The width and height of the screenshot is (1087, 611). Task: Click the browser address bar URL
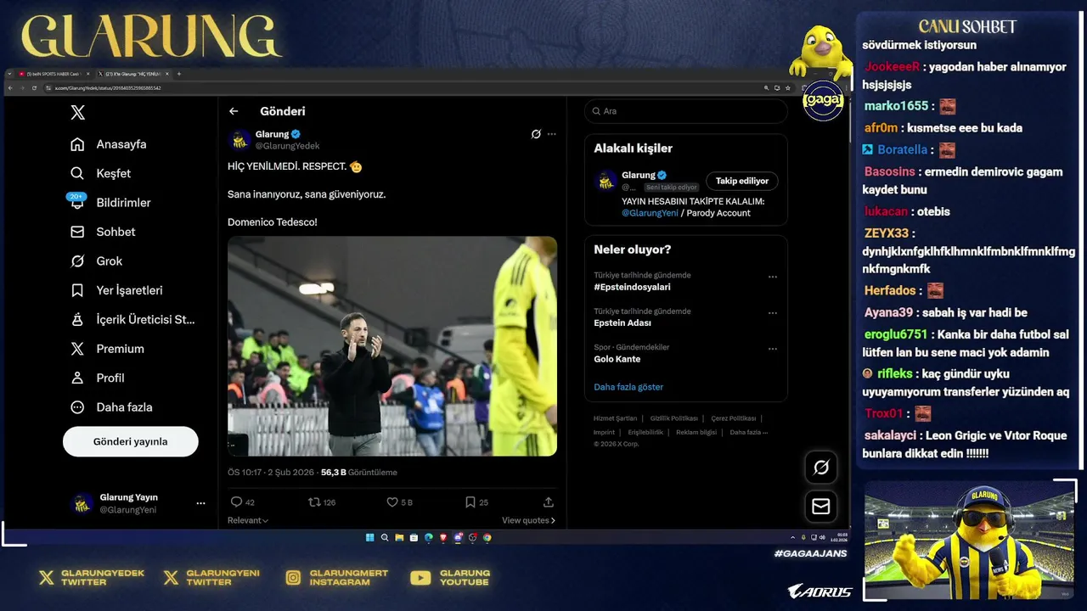(x=108, y=88)
